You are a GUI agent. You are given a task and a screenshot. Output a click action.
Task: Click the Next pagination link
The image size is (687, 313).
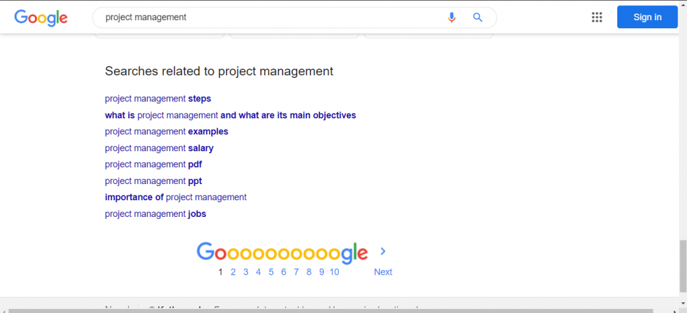click(383, 272)
